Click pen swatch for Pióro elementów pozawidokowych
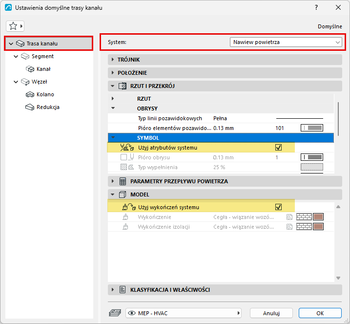Image resolution: width=350 pixels, height=324 pixels. point(312,128)
